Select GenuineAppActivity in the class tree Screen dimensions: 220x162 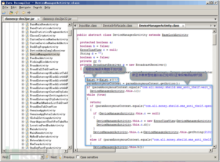tap(43, 110)
